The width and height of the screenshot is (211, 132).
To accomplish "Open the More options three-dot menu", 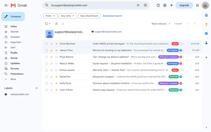I will point(63,24).
